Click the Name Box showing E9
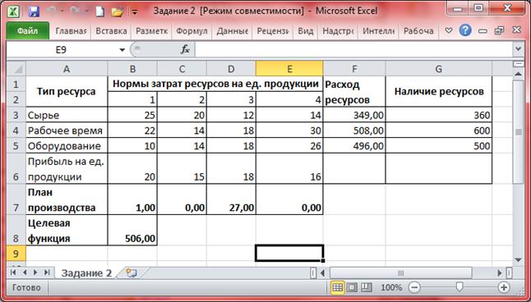This screenshot has height=302, width=531. (62, 50)
